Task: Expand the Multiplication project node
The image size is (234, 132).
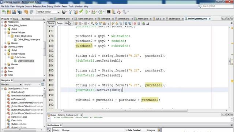Action: point(2,22)
